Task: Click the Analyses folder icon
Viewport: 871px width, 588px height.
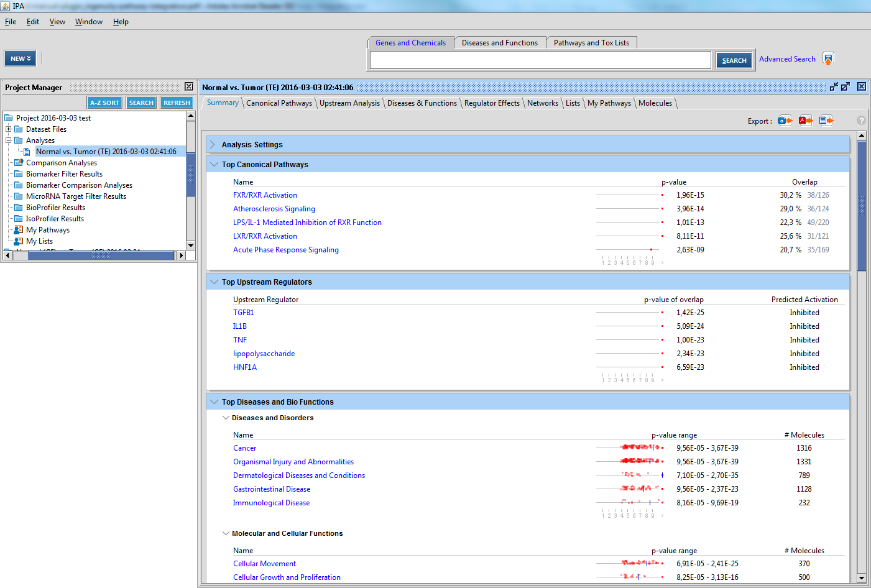Action: pyautogui.click(x=19, y=140)
